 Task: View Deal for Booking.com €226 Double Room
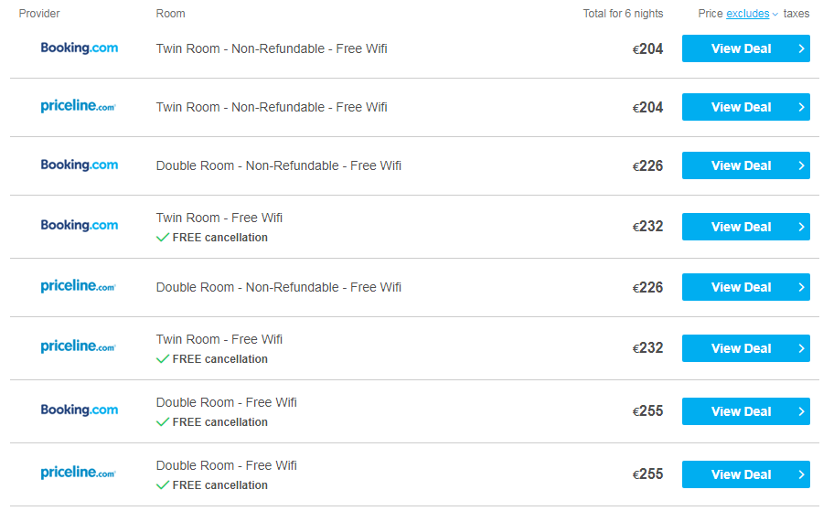click(746, 165)
